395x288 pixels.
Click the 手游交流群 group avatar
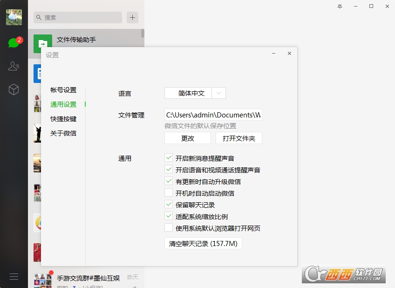click(x=43, y=281)
